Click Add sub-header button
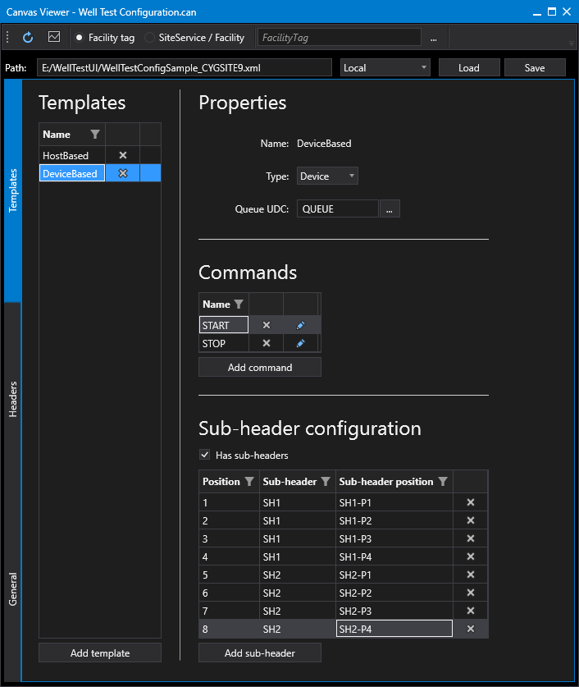The image size is (579, 687). point(259,653)
